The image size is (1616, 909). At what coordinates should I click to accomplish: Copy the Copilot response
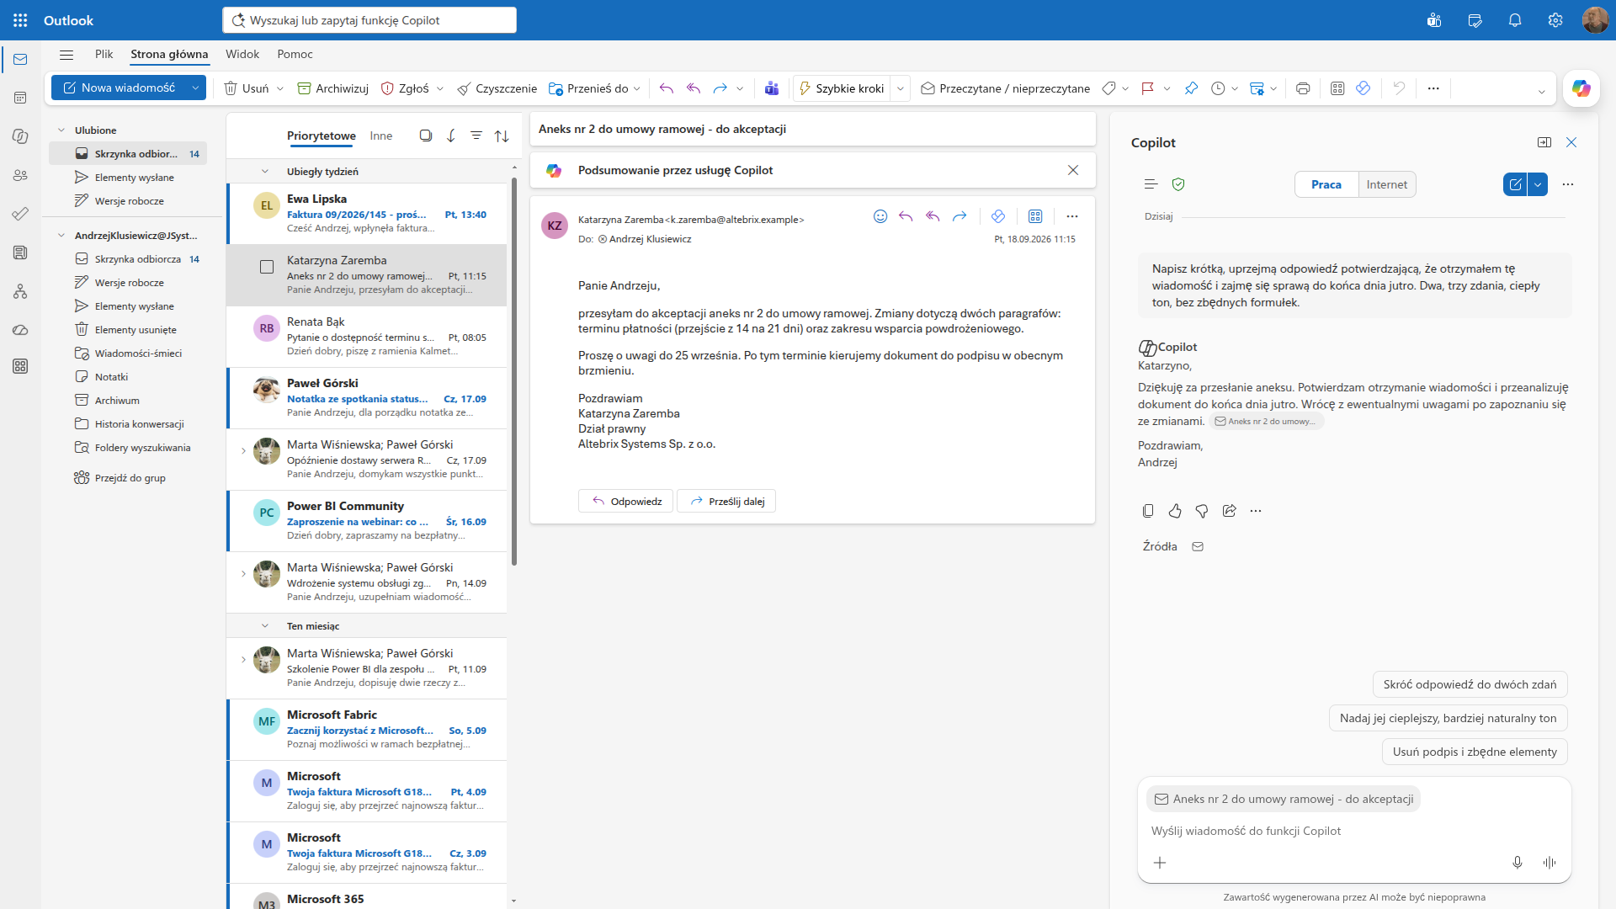(x=1148, y=511)
